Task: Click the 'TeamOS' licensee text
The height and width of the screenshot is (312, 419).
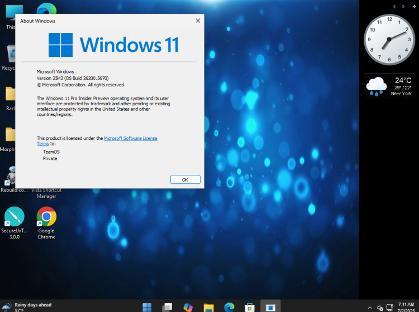Action: (x=51, y=152)
